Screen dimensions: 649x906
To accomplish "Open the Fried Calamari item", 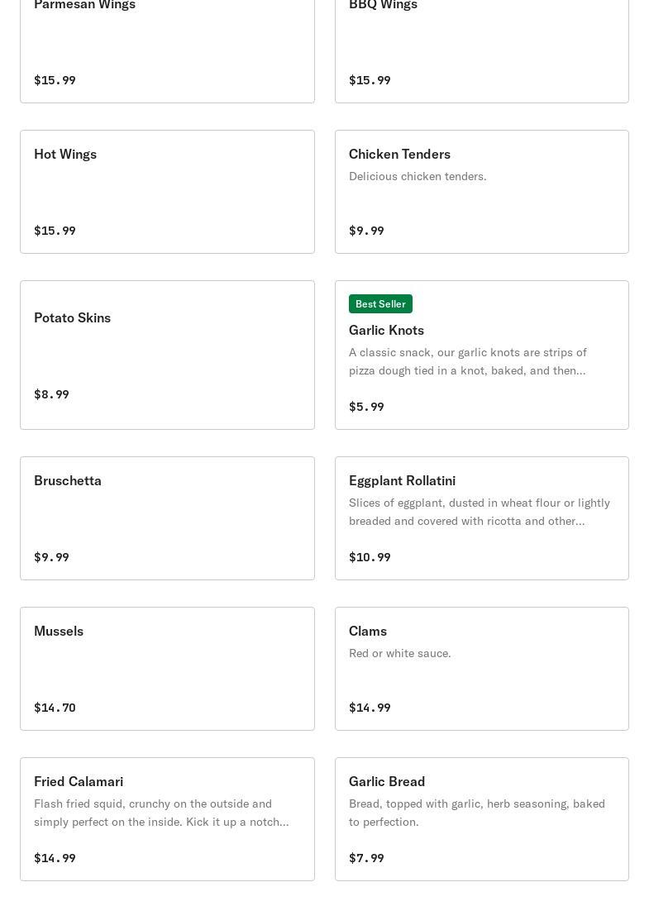I will 79,782.
